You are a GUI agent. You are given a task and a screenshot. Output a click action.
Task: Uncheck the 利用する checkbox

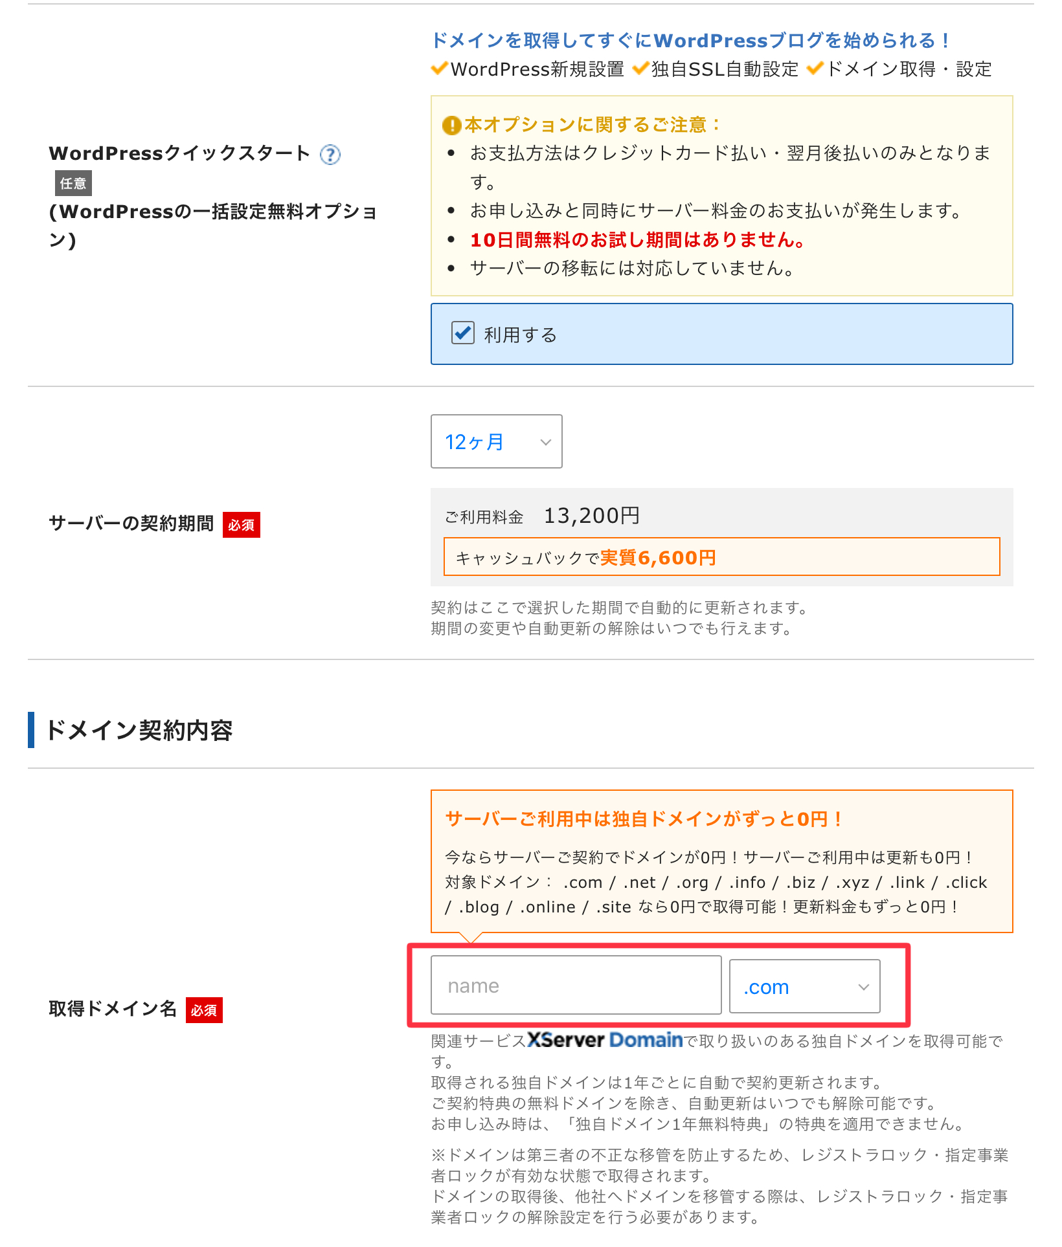click(x=463, y=333)
